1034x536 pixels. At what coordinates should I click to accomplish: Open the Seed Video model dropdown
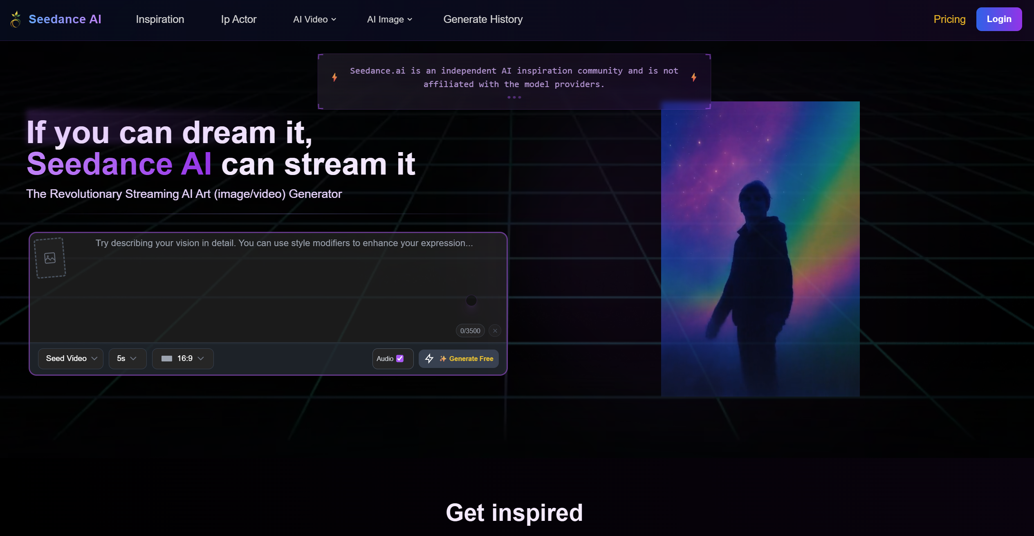point(71,359)
